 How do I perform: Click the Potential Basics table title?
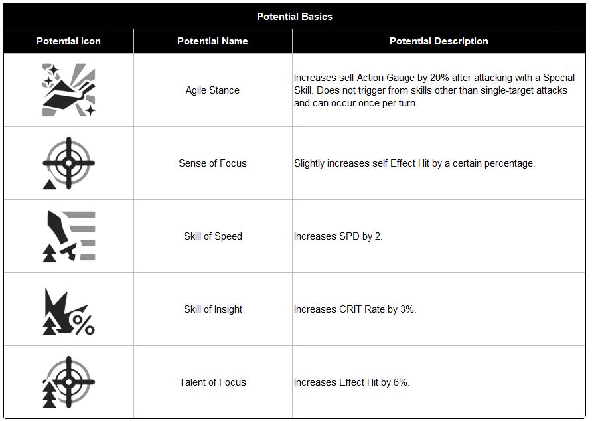tap(295, 17)
